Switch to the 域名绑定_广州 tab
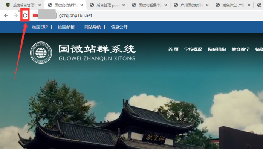Image resolution: width=263 pixels, height=149 pixels. [233, 5]
